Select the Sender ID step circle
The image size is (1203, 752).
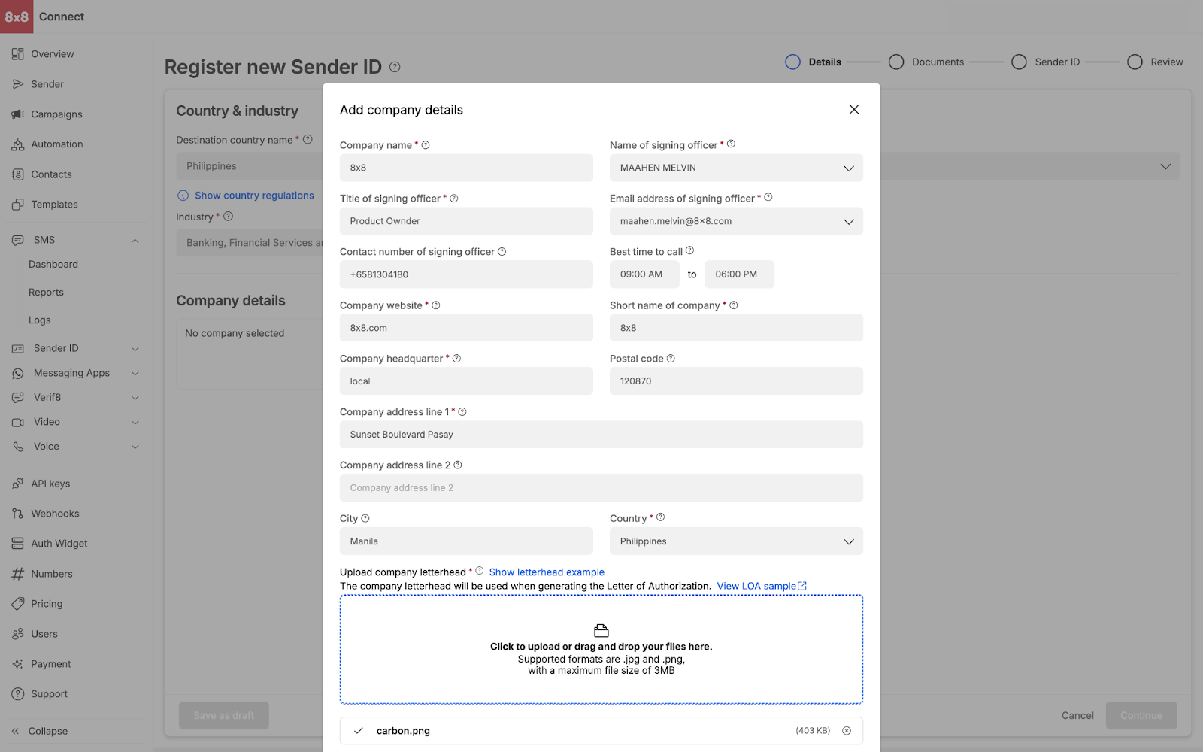(1019, 62)
